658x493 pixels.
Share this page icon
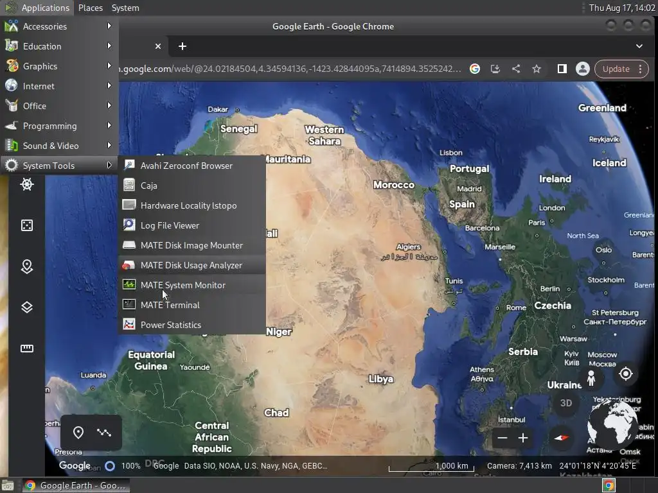[516, 69]
